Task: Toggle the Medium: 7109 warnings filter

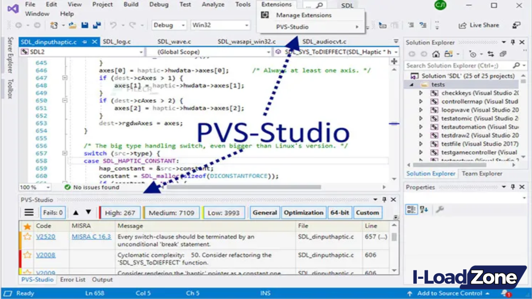Action: 171,212
